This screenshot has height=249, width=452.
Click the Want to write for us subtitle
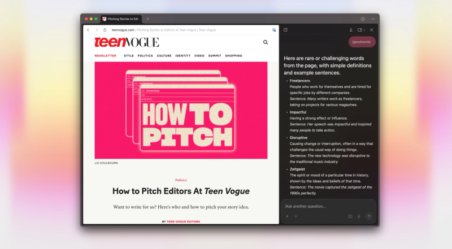coord(181,207)
